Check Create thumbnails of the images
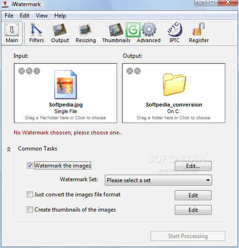239x248 pixels. [30, 209]
